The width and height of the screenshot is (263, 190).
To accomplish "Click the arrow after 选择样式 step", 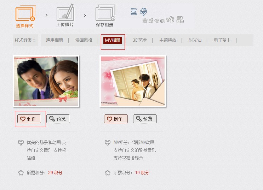I will tap(46, 16).
